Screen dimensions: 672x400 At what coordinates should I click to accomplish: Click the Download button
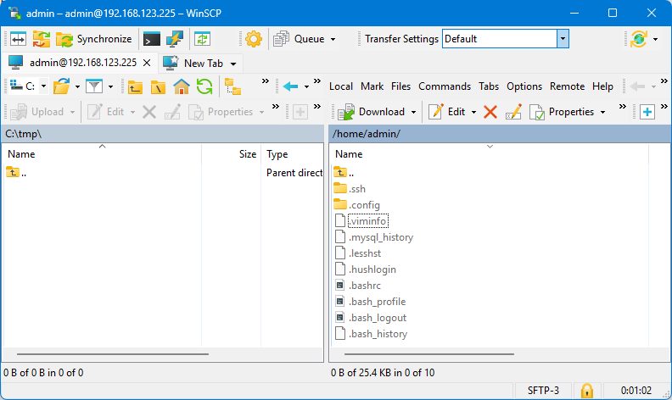pos(371,112)
